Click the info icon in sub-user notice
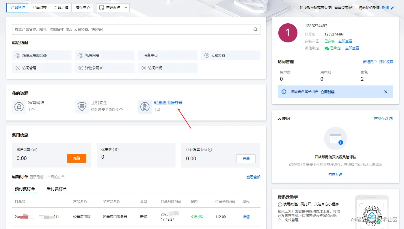The height and width of the screenshot is (229, 404). pyautogui.click(x=284, y=92)
